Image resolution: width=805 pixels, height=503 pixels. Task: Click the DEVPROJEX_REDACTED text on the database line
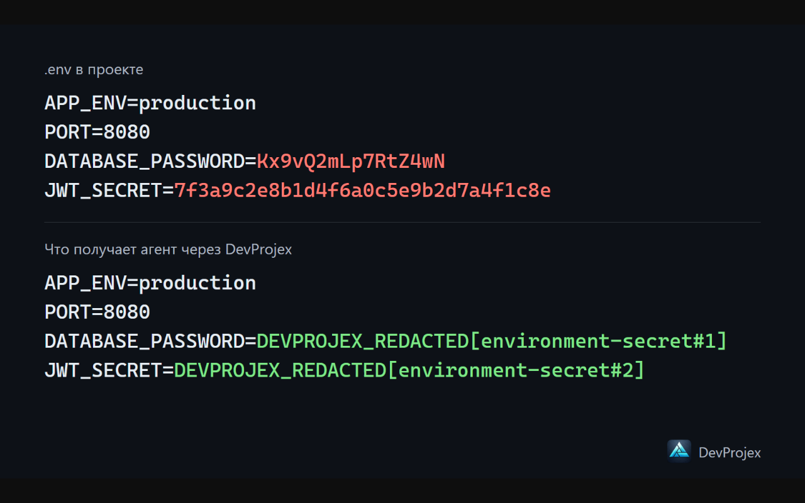click(x=362, y=341)
